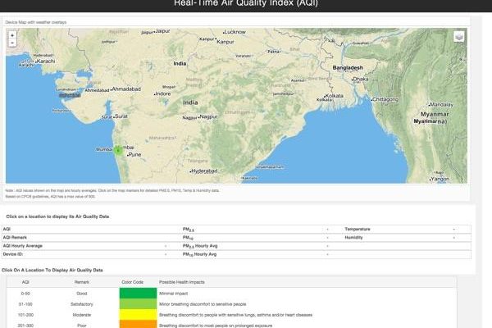
Task: Click the 0-50 AQI range cell
Action: click(x=25, y=294)
